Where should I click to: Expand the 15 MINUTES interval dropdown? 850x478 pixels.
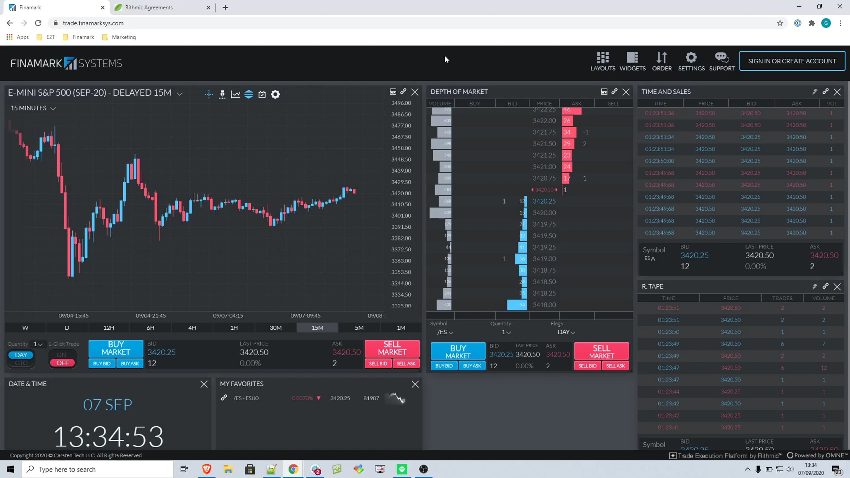point(53,108)
